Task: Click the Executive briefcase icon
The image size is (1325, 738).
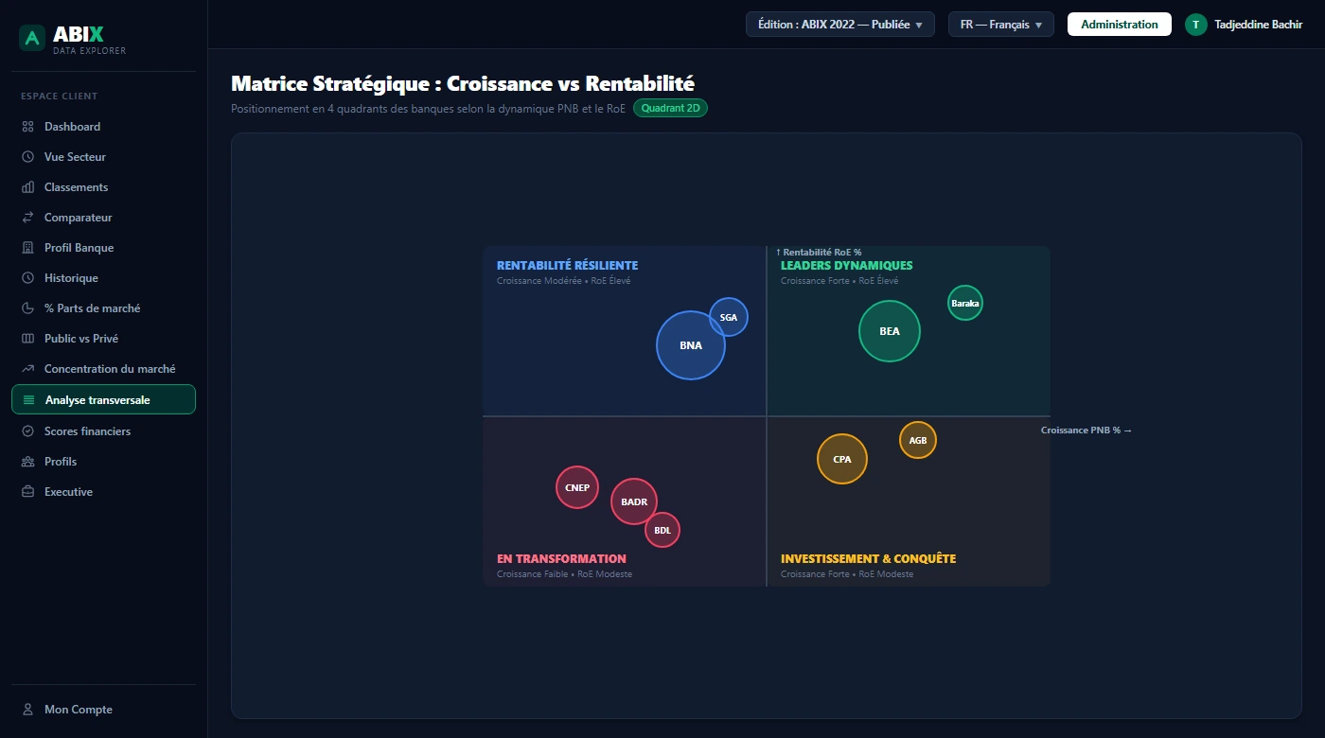Action: pyautogui.click(x=27, y=492)
